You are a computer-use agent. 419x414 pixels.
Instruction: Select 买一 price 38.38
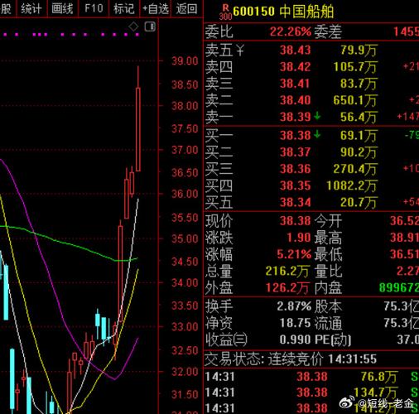tap(295, 136)
